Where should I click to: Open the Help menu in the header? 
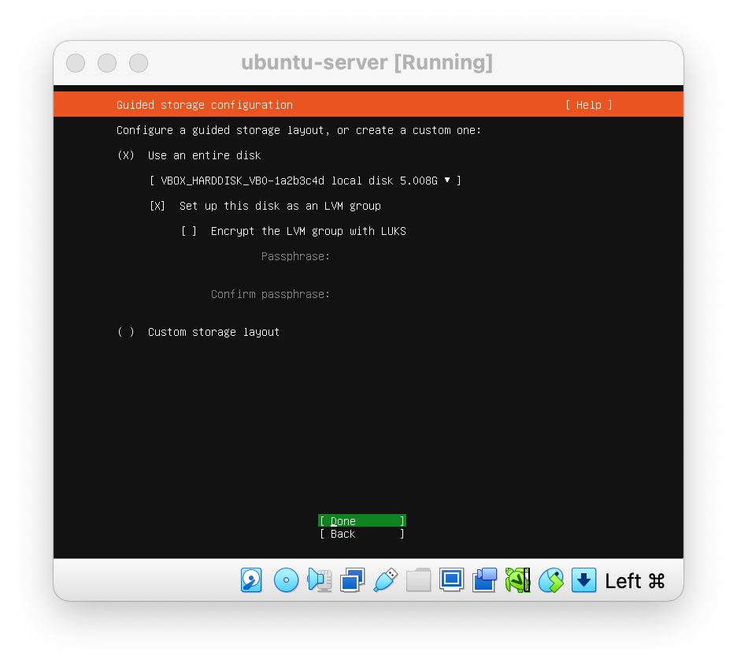pos(588,105)
